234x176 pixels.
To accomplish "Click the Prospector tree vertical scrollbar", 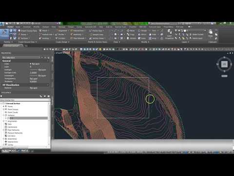I will (49, 124).
